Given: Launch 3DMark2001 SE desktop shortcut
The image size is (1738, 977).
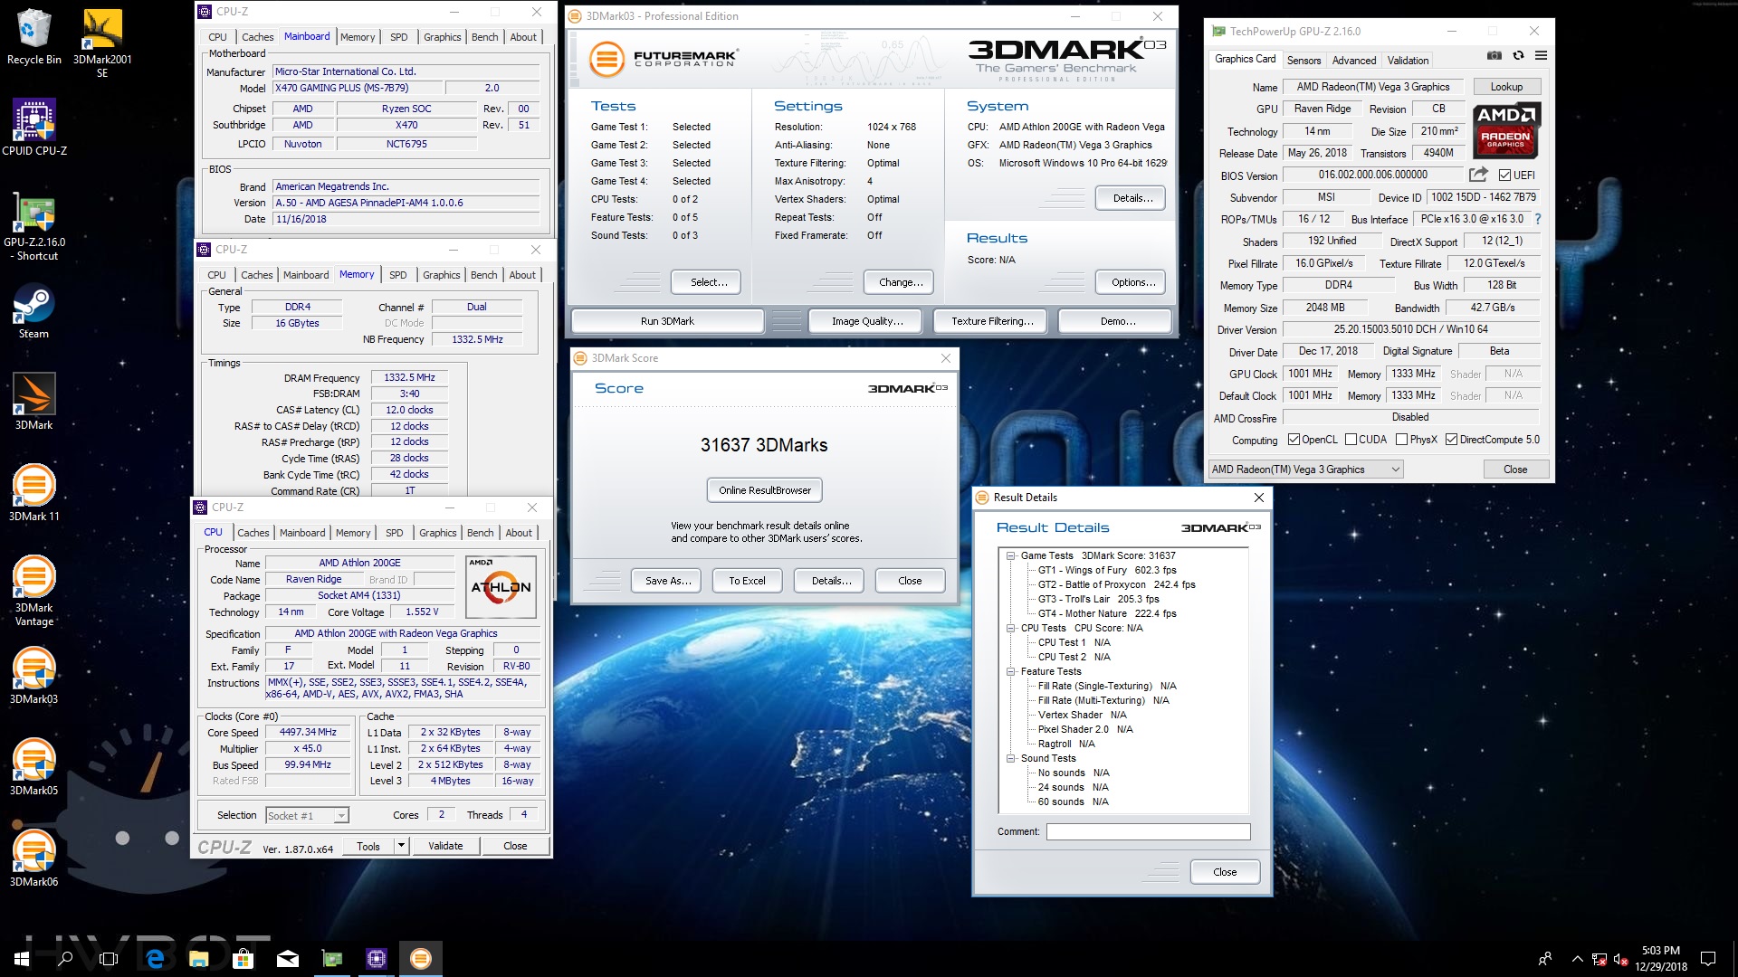Looking at the screenshot, I should click(x=102, y=44).
